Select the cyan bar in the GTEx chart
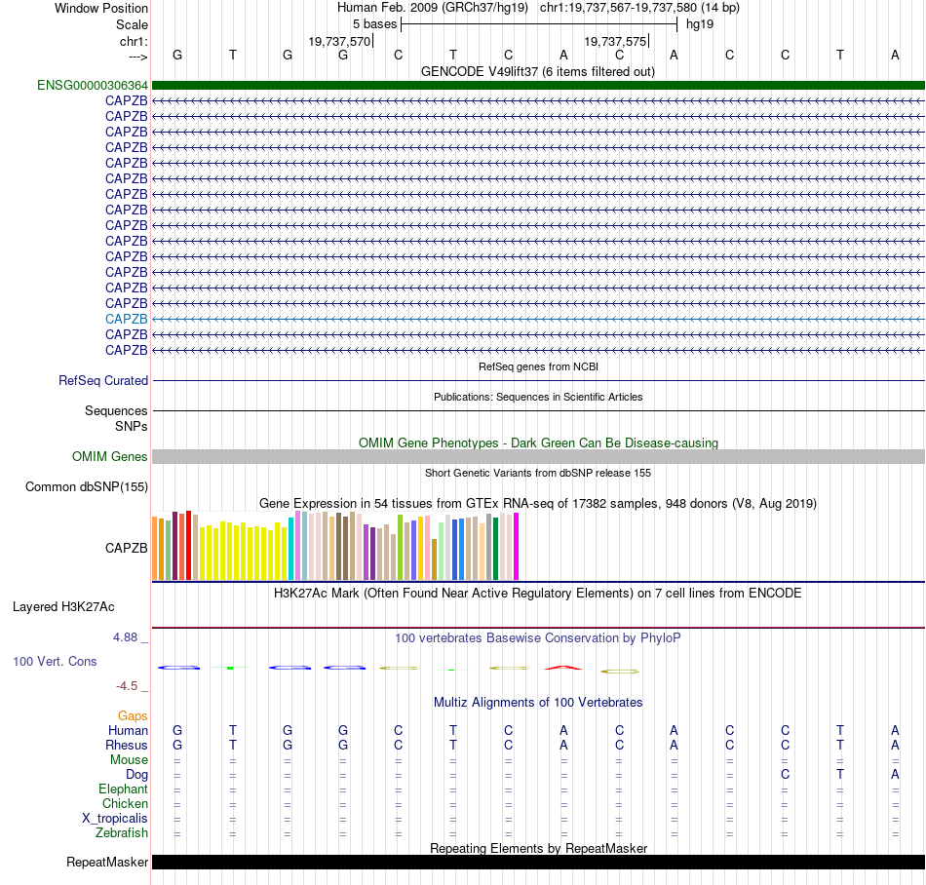 pos(290,549)
